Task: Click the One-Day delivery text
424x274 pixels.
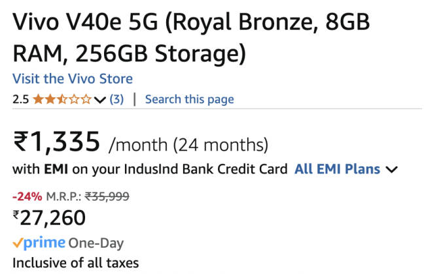Action: 96,243
